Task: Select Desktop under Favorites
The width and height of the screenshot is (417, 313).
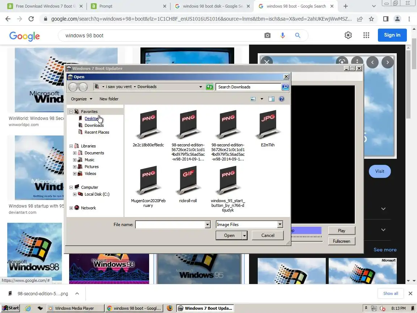Action: (91, 119)
